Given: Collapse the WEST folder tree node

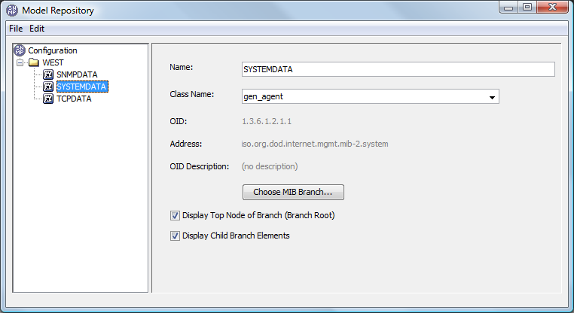Looking at the screenshot, I should point(20,62).
